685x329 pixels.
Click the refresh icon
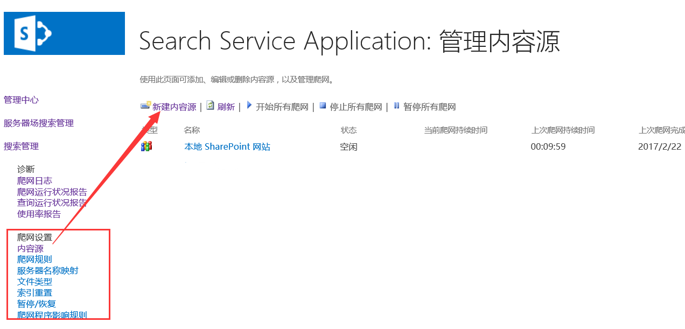tap(211, 106)
